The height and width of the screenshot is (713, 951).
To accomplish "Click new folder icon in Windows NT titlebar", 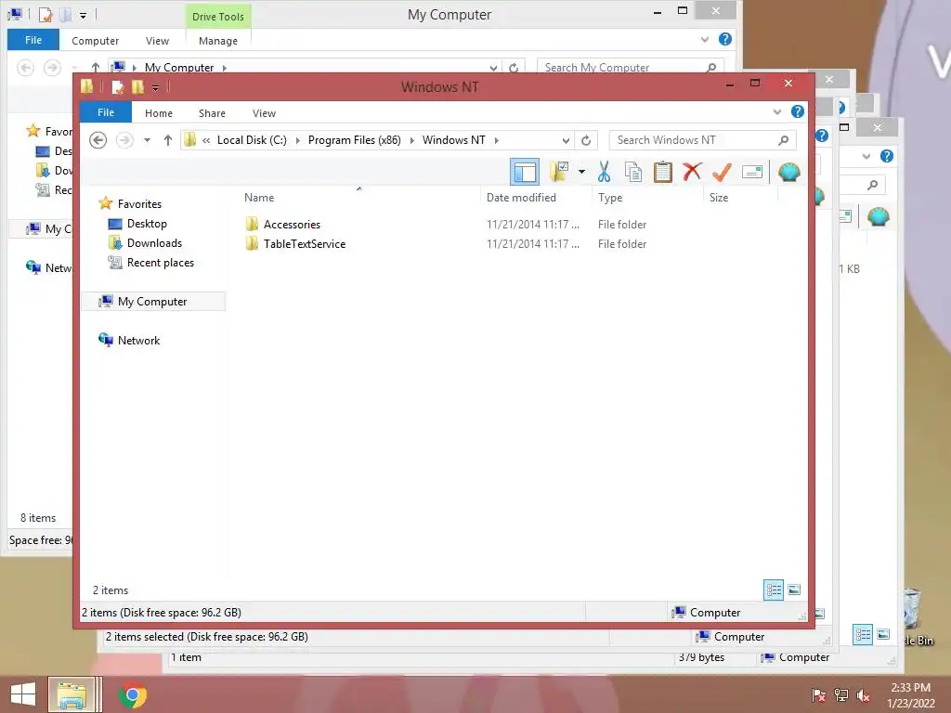I will (137, 87).
